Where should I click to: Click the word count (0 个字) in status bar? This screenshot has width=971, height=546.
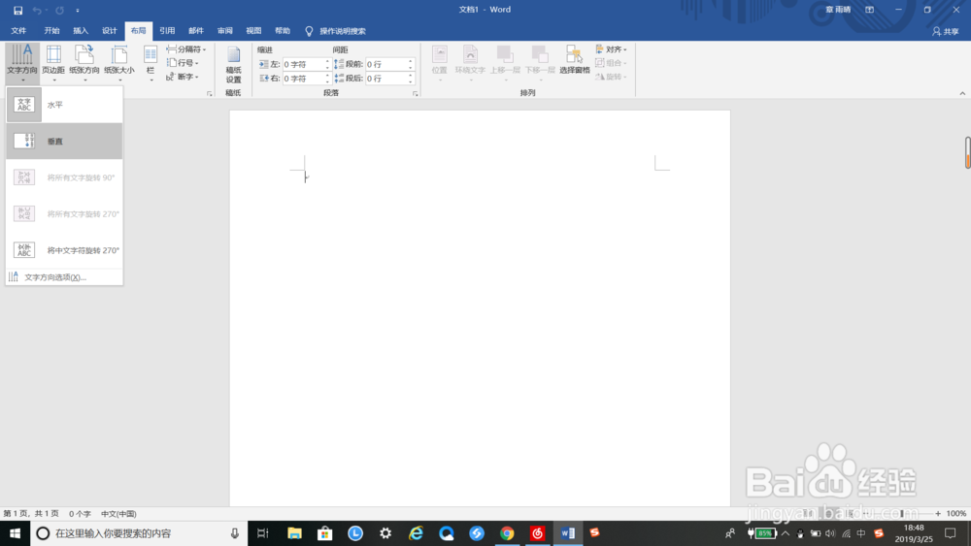(x=80, y=514)
